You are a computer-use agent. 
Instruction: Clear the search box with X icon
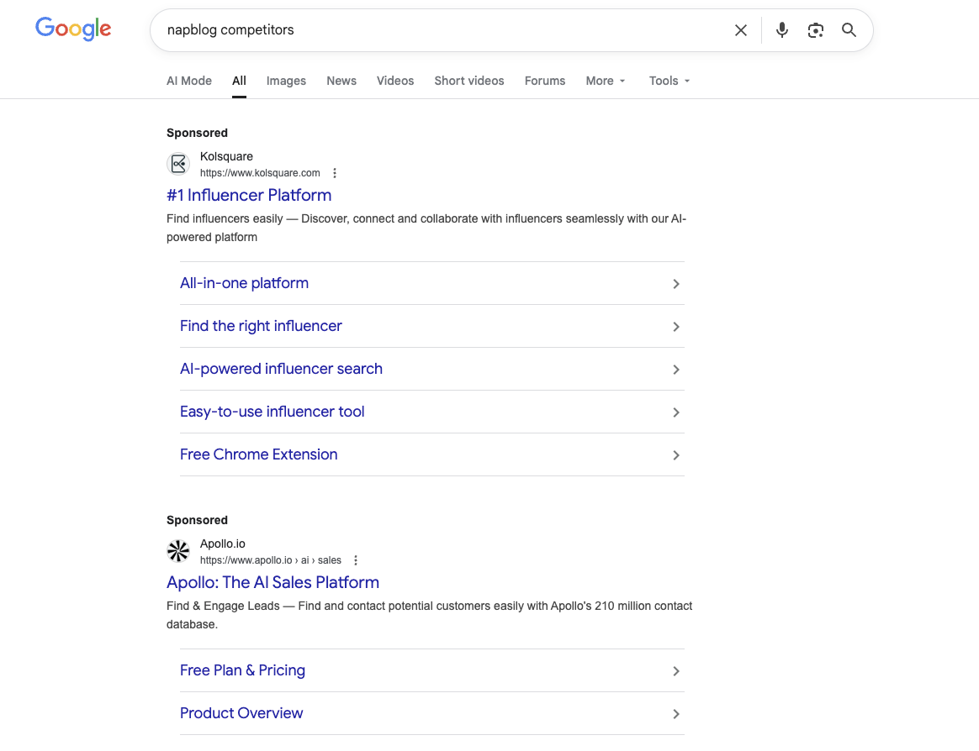point(740,30)
